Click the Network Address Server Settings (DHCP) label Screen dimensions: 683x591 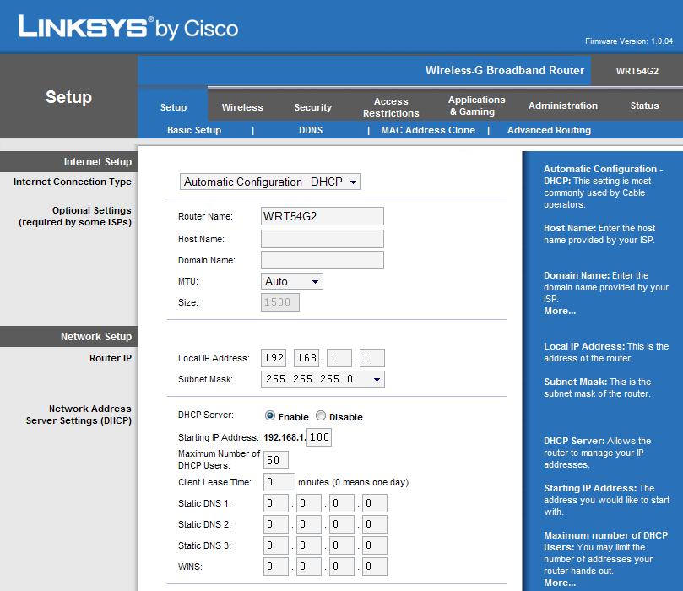pyautogui.click(x=79, y=415)
